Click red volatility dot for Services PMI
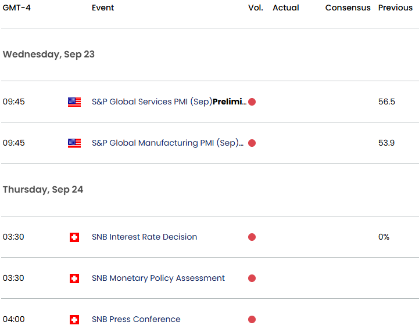Image resolution: width=419 pixels, height=329 pixels. point(252,102)
